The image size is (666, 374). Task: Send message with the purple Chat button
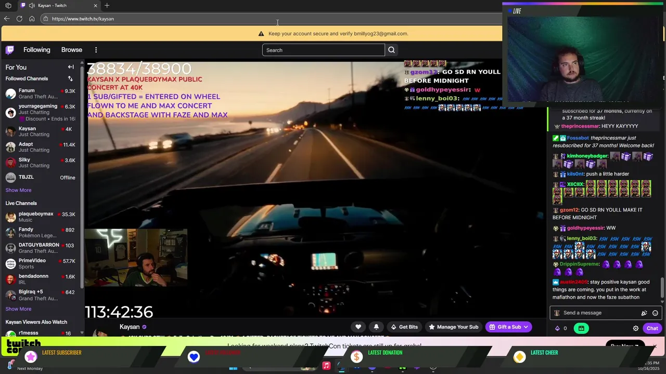tap(652, 328)
